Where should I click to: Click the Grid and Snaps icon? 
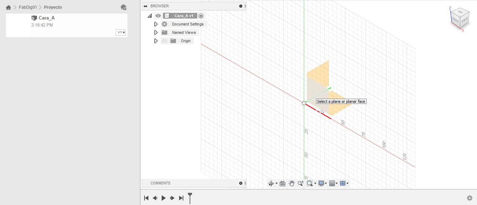[332, 183]
